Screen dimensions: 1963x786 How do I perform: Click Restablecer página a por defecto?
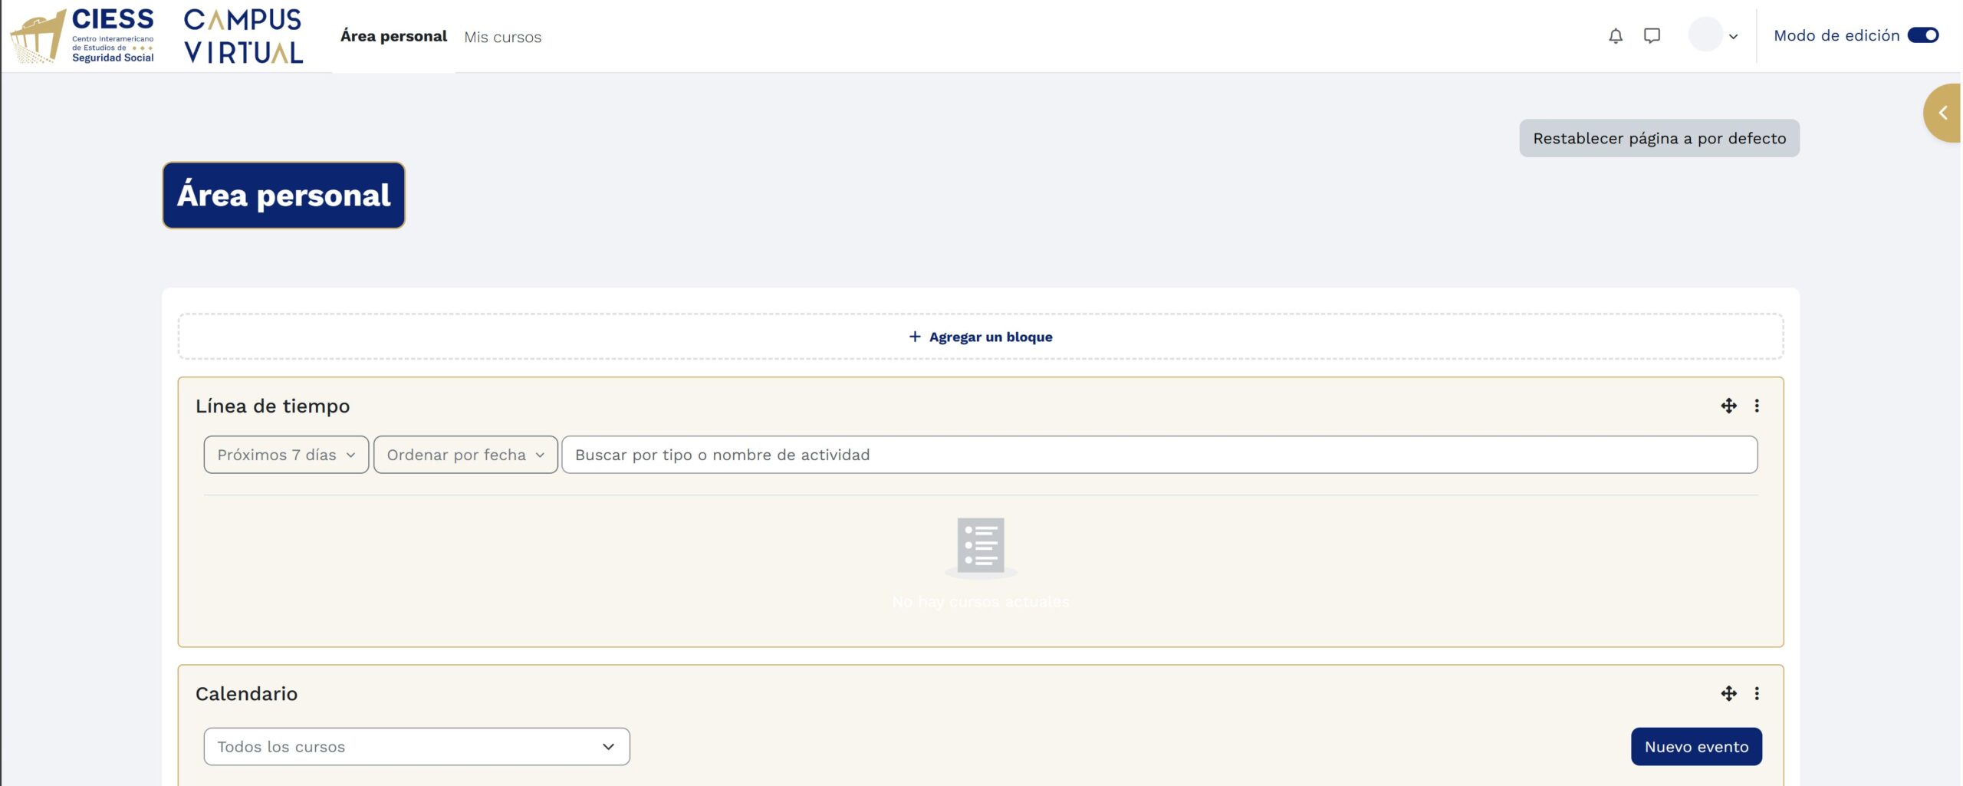[1659, 138]
